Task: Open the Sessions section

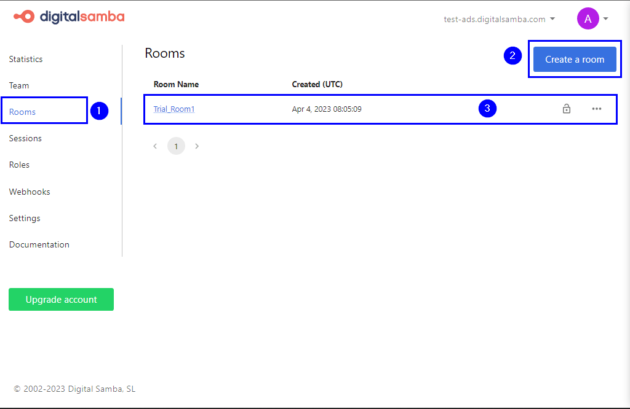Action: [25, 138]
